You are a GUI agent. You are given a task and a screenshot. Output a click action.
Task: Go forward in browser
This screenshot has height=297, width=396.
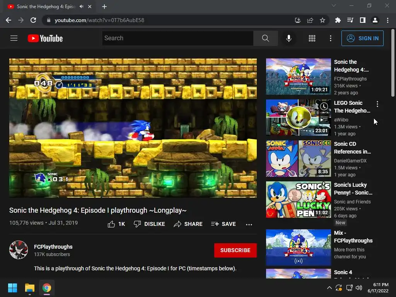pos(21,20)
